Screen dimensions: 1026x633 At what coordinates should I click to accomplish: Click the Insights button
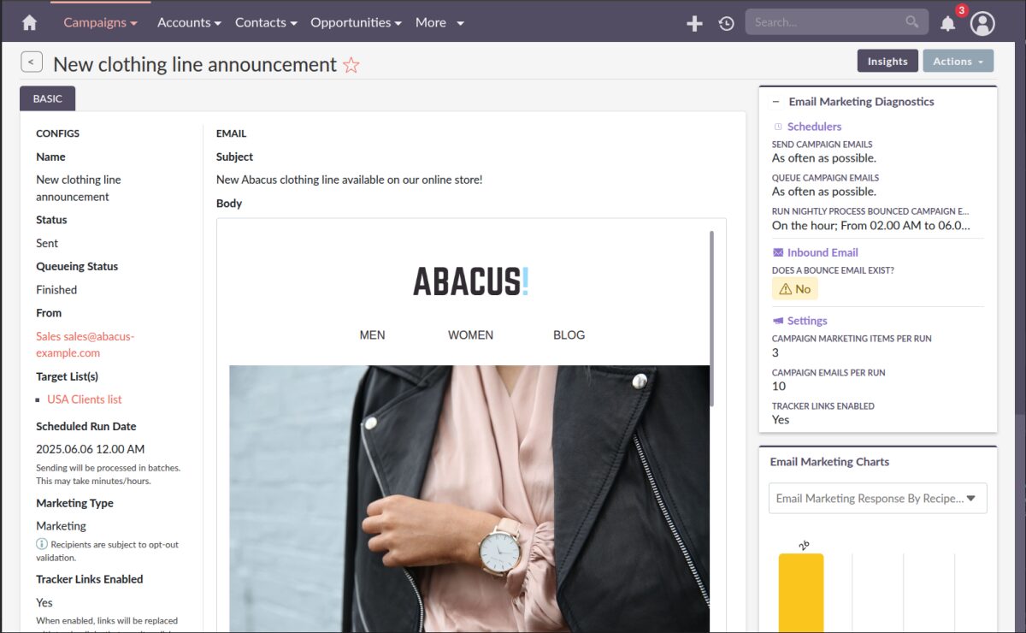coord(887,61)
